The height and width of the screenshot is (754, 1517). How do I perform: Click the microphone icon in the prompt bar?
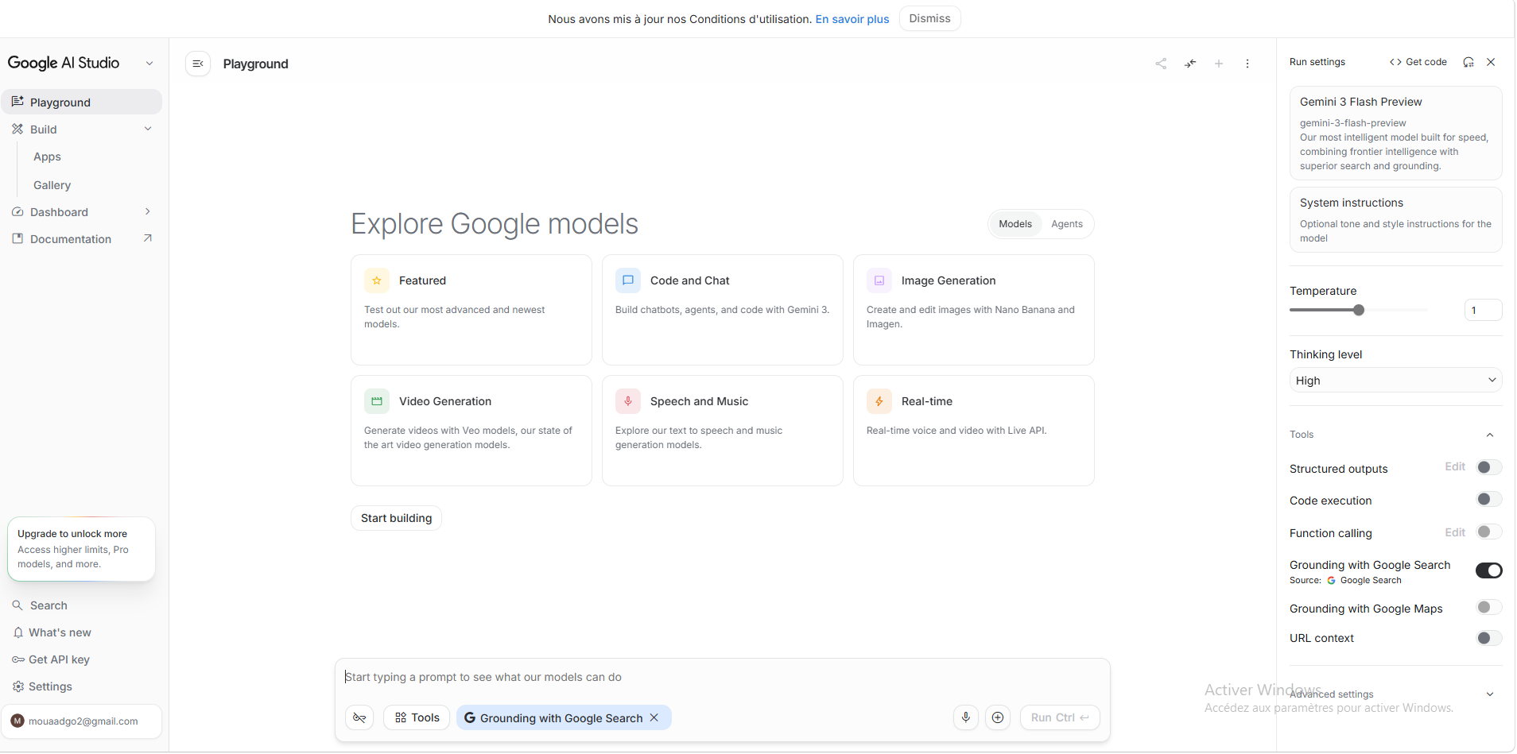tap(966, 717)
